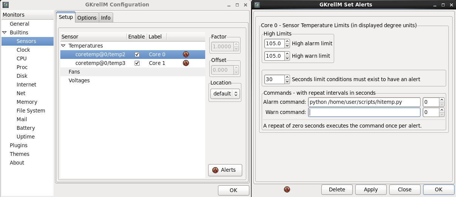
Task: Select Net in Monitors tree
Action: [21, 93]
